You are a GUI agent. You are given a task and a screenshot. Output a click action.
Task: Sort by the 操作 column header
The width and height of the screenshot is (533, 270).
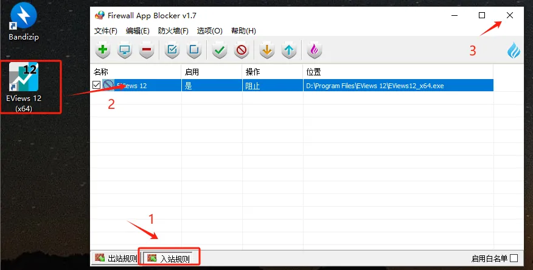click(273, 72)
